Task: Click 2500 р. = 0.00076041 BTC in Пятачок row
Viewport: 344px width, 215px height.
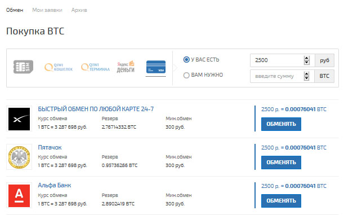Action: tap(294, 147)
